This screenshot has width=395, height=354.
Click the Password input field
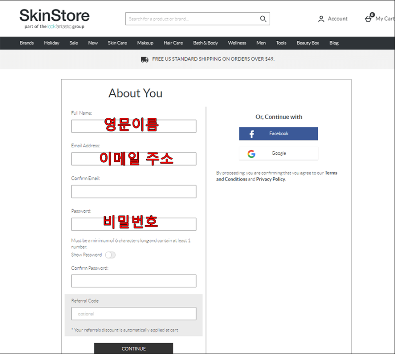[134, 224]
